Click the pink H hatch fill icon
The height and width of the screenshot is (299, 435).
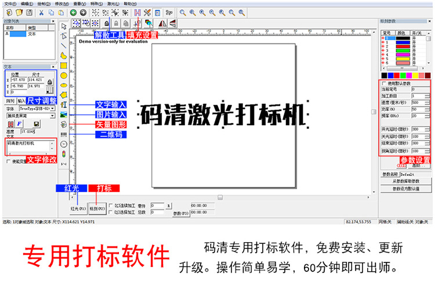pos(137,13)
